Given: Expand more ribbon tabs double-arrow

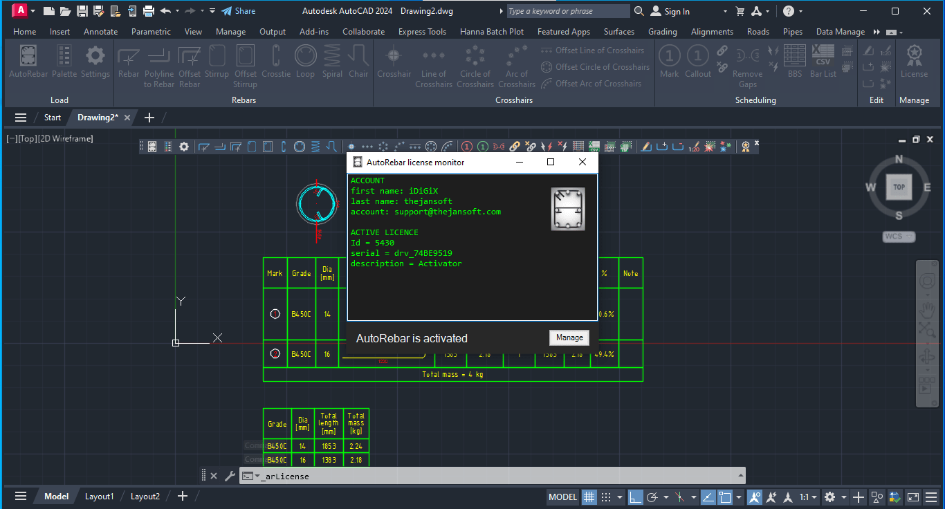Looking at the screenshot, I should [877, 32].
